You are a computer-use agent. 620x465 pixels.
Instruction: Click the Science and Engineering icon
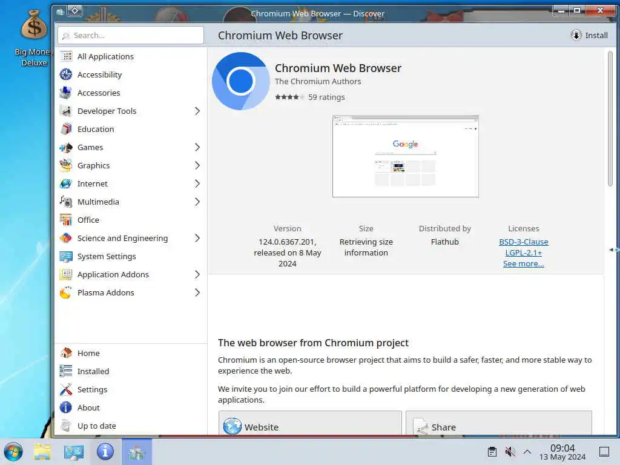66,239
